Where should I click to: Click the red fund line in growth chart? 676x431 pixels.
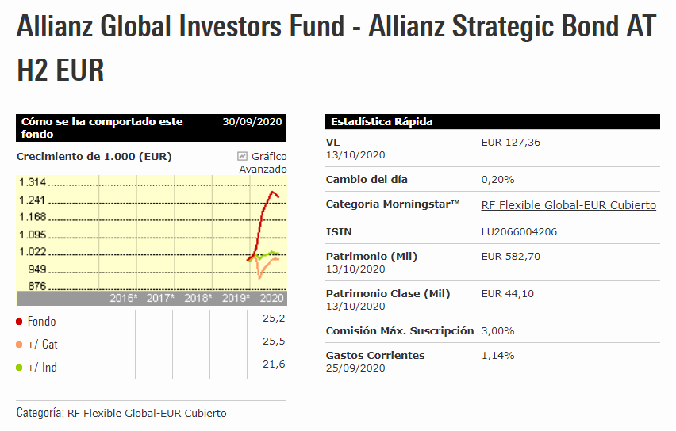263,210
